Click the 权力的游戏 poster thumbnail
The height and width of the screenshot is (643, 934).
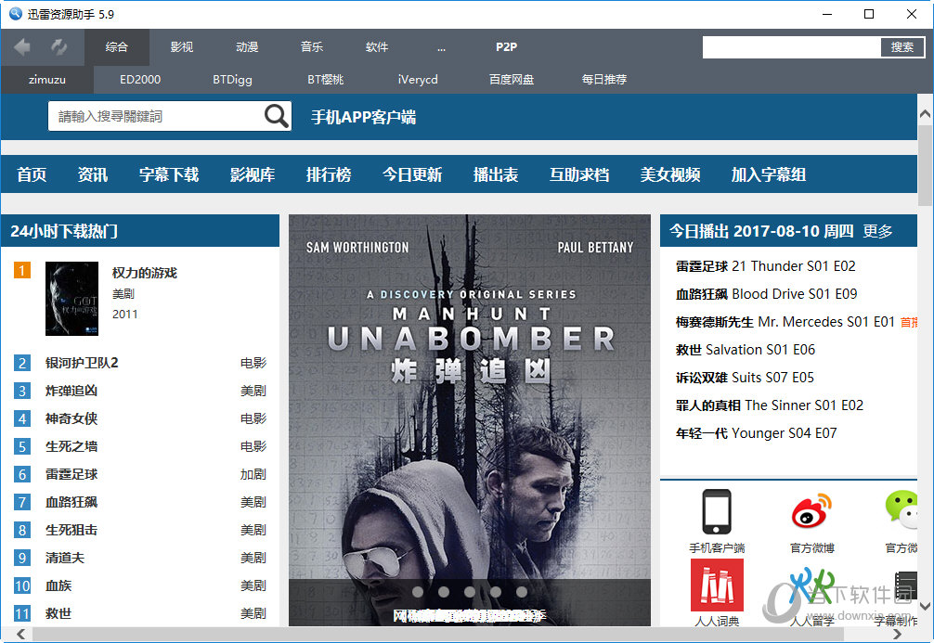tap(71, 299)
